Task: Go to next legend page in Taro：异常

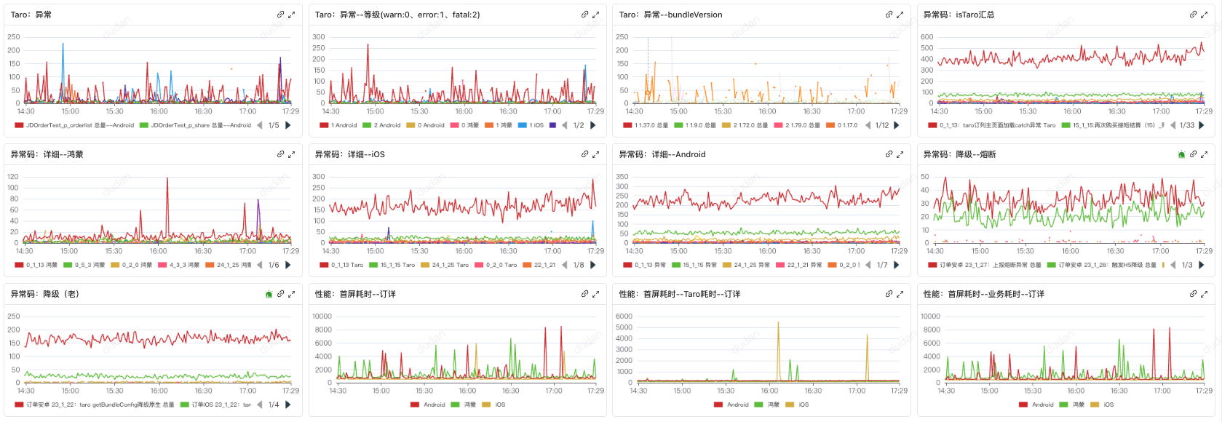Action: (x=288, y=125)
